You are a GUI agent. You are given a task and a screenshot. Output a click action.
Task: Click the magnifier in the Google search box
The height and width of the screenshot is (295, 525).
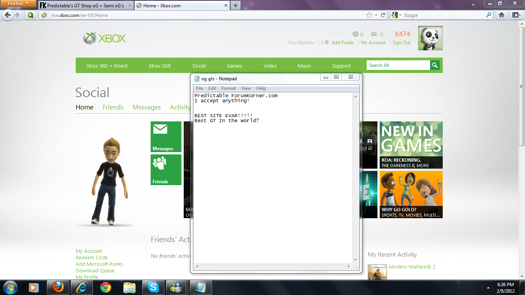click(489, 15)
